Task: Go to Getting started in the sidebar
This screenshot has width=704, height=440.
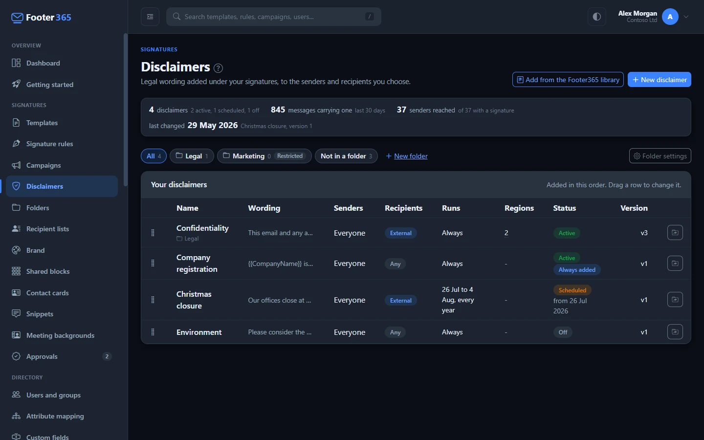Action: 62,85
